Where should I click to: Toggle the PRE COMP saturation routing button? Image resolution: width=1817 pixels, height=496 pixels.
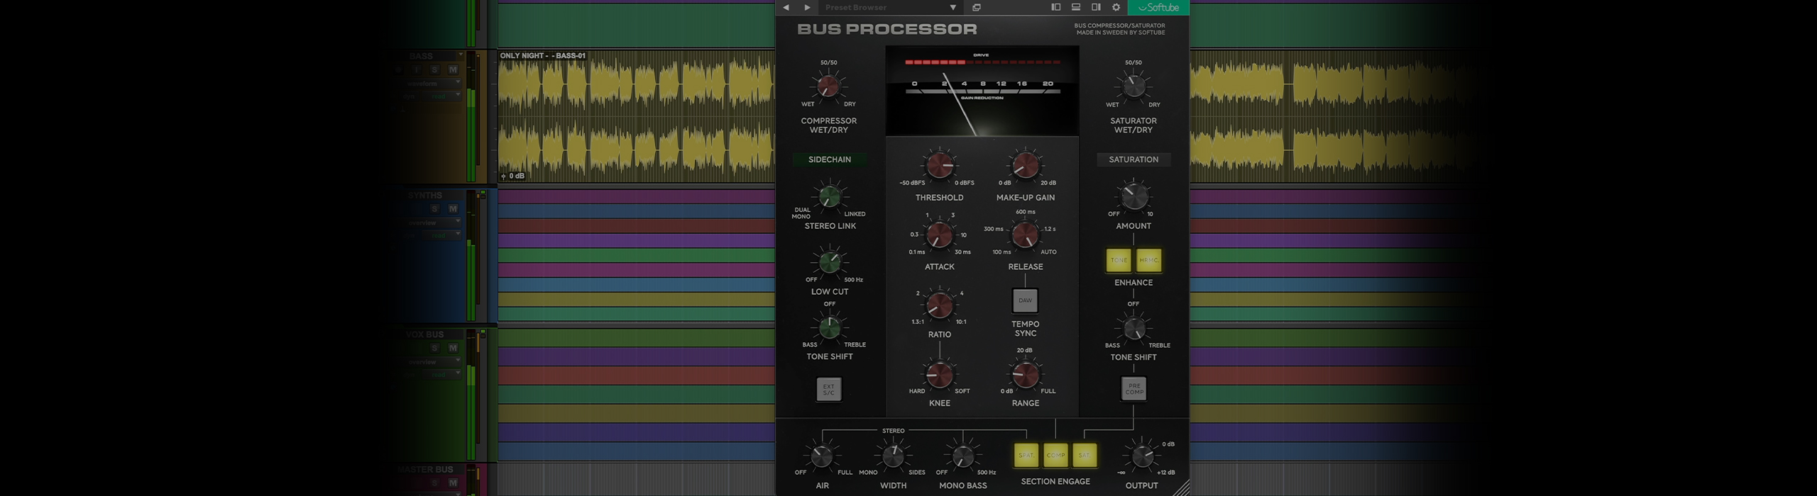[x=1133, y=389]
